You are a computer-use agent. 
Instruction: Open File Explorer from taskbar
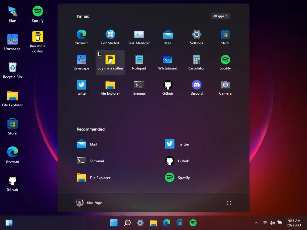coord(153,223)
